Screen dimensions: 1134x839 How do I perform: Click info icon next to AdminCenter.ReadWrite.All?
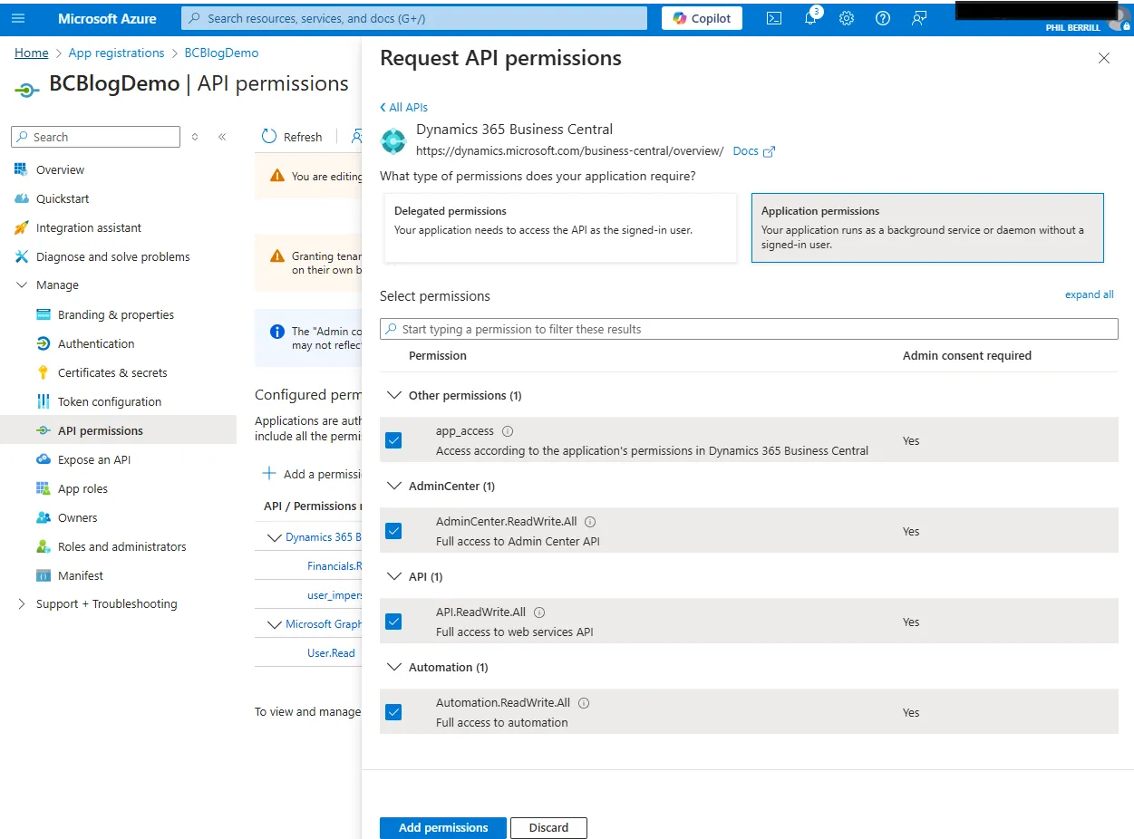(x=590, y=522)
